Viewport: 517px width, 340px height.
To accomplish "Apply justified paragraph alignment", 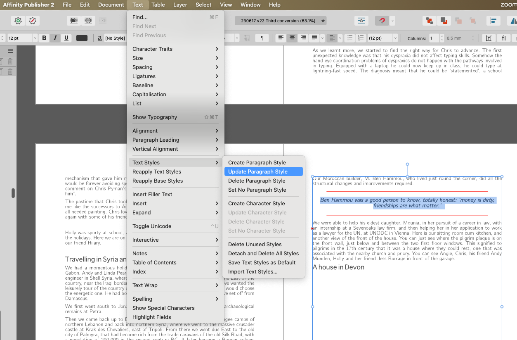I will click(x=314, y=38).
